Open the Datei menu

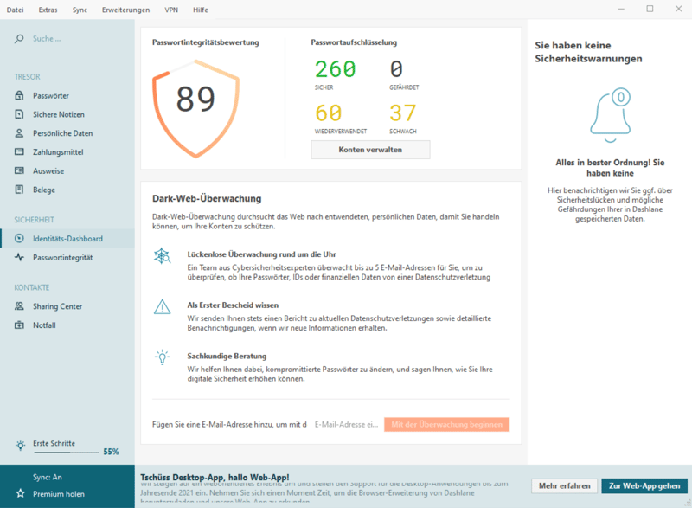pos(16,10)
